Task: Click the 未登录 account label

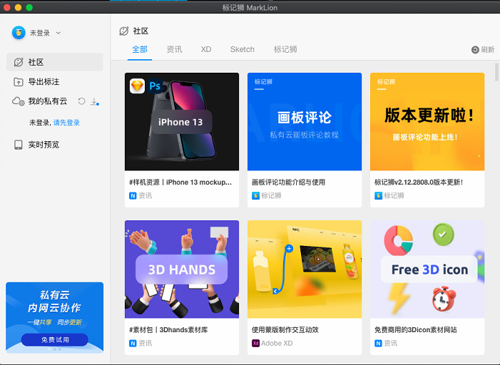Action: pyautogui.click(x=40, y=33)
